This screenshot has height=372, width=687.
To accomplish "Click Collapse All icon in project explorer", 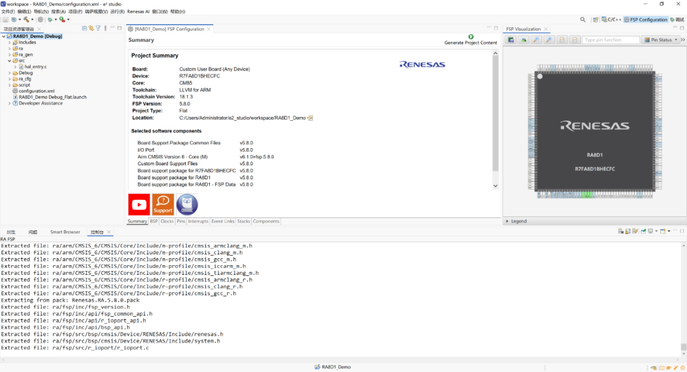I will pyautogui.click(x=85, y=29).
